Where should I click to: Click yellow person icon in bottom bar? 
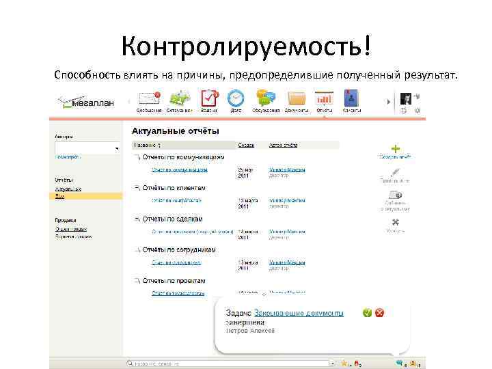click(413, 364)
